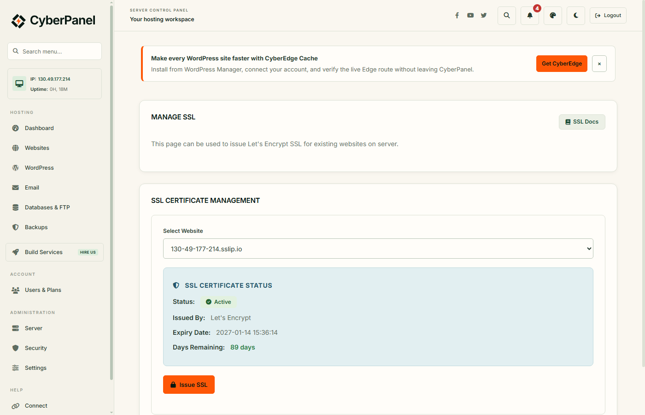Click the Websites globe icon
Screen dimensions: 645x415
(16, 148)
